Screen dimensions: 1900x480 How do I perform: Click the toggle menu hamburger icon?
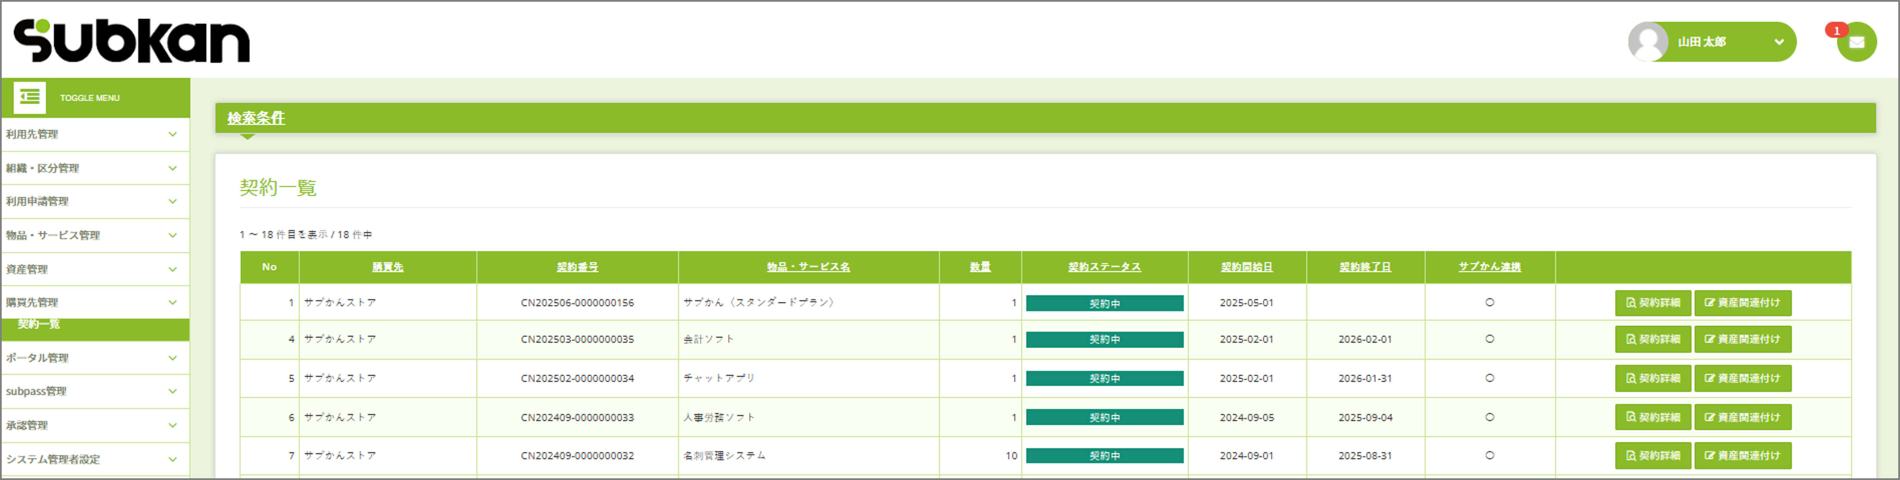point(29,97)
